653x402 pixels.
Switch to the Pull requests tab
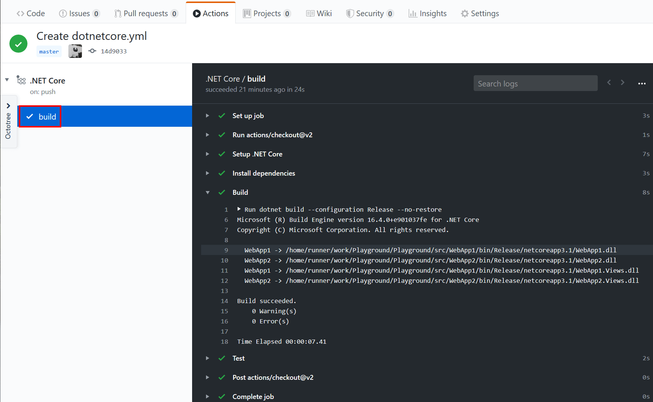pos(146,13)
